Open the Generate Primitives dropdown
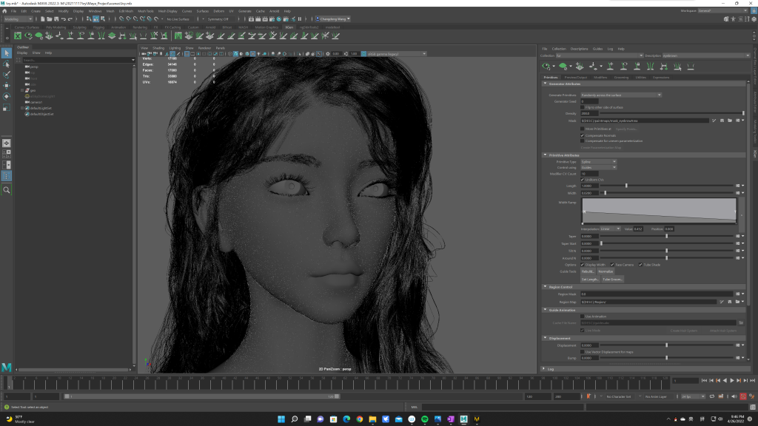The height and width of the screenshot is (426, 758). pos(620,95)
